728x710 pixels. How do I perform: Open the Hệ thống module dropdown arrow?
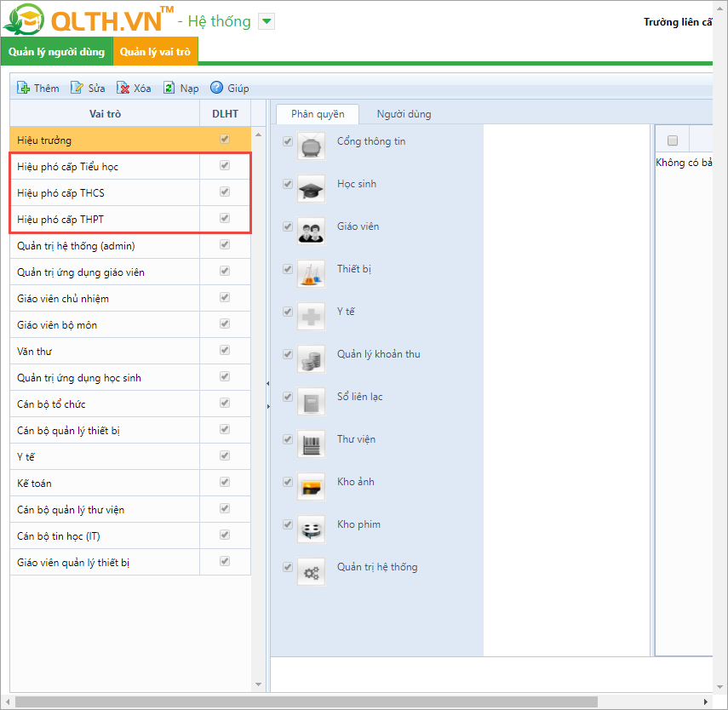point(267,21)
